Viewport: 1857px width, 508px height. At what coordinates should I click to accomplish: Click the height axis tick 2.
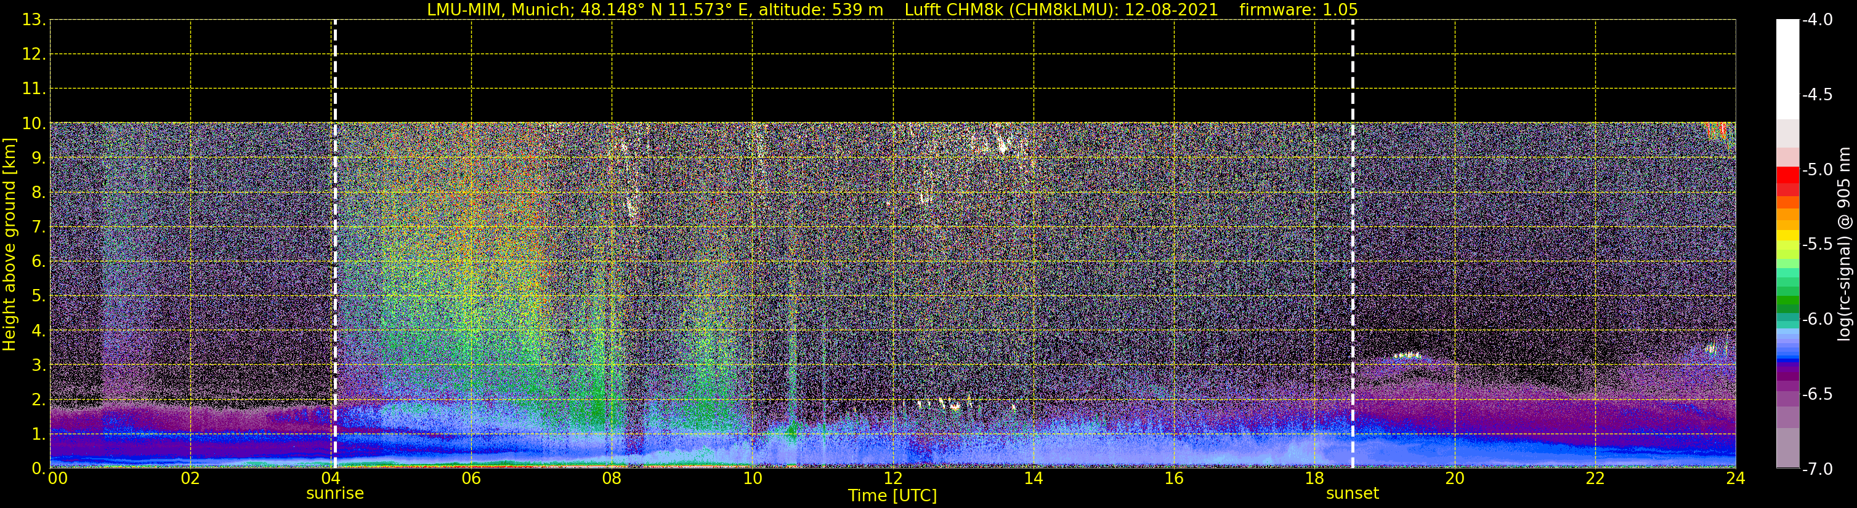tap(38, 400)
